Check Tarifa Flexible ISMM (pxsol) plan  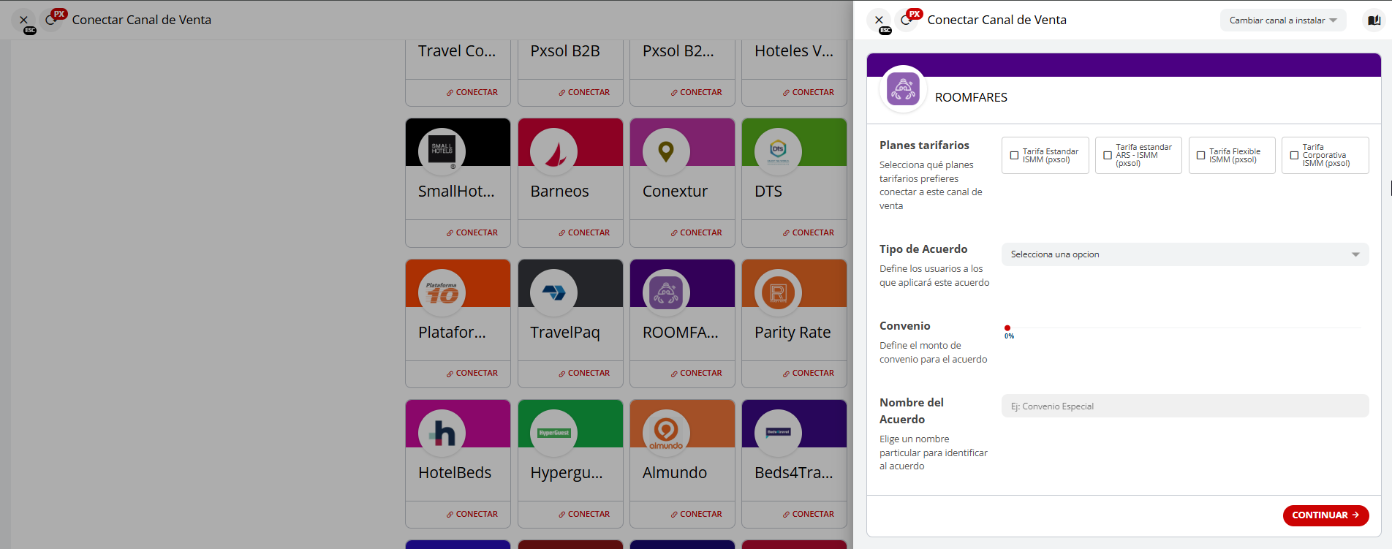pos(1200,156)
